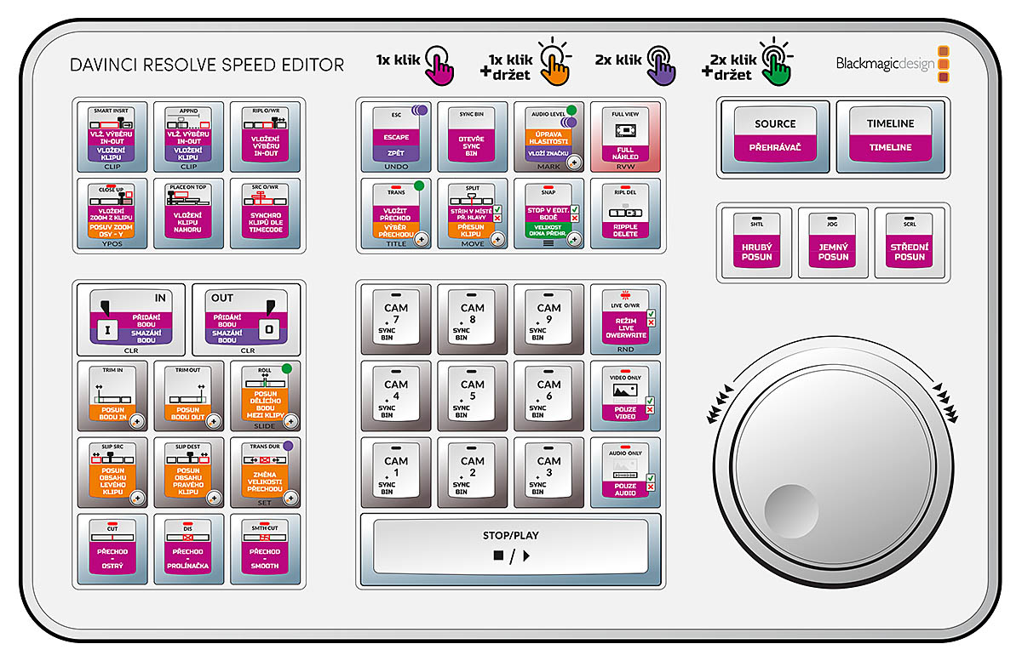Click the green check mark on the AUDIO ONLY key
This screenshot has height=661, width=1022.
(652, 476)
